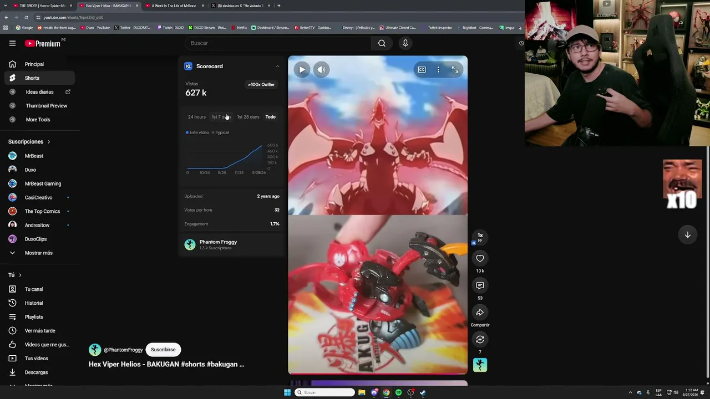The image size is (710, 399).
Task: Open Steam from the taskbar
Action: [x=423, y=392]
